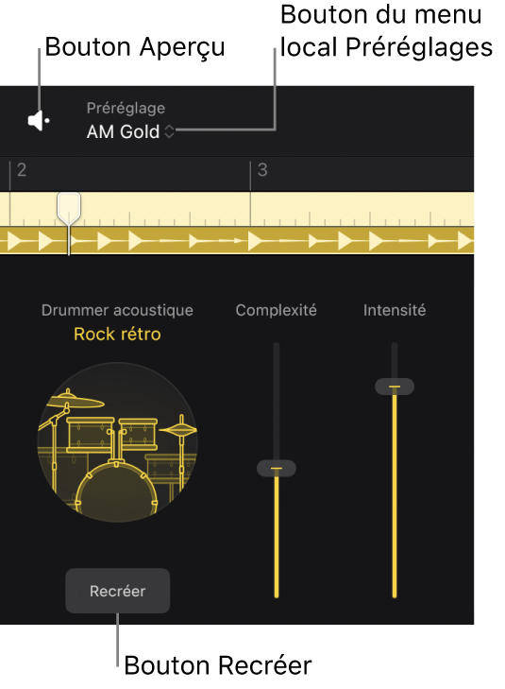The height and width of the screenshot is (689, 505).
Task: Click the kick drum in the kit image
Action: click(117, 491)
